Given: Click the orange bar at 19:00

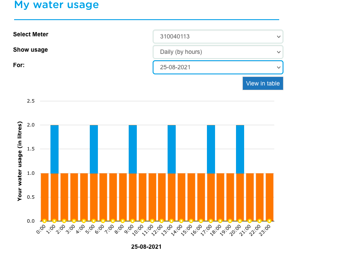Looking at the screenshot, I should click(230, 197).
